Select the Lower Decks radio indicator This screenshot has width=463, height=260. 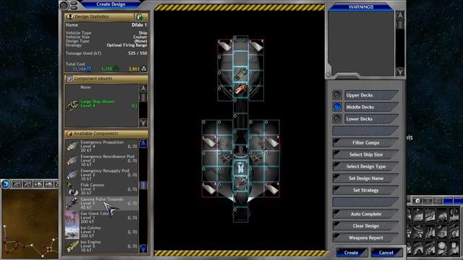click(337, 118)
